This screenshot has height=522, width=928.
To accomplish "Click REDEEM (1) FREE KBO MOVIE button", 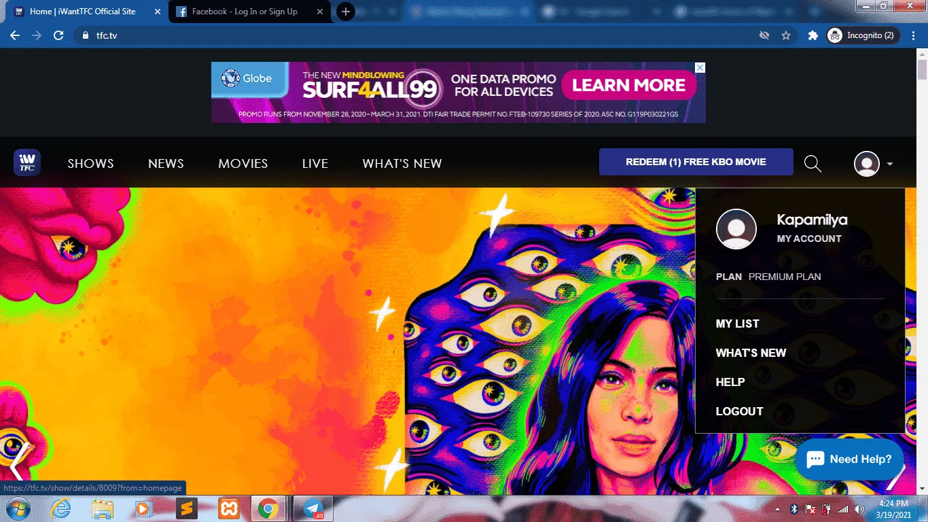I will [696, 162].
